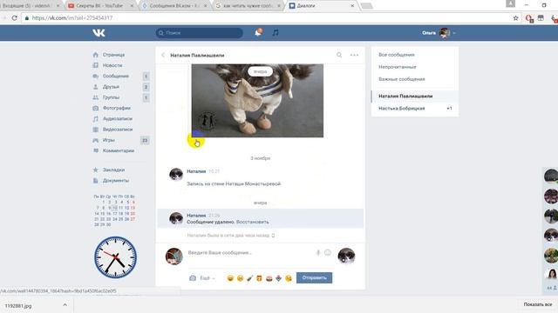Open Игры in left sidebar

(108, 140)
